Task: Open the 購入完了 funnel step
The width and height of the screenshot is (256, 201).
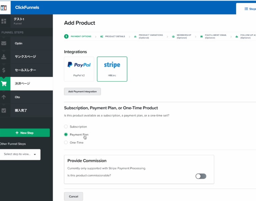Action: tap(26, 110)
